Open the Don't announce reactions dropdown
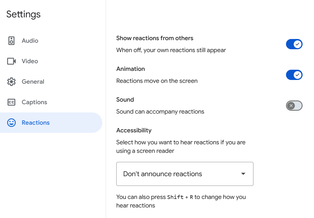Screen dimensions: 314x218 point(185,174)
